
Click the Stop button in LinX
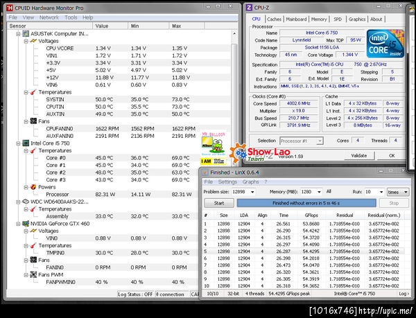tap(394, 203)
